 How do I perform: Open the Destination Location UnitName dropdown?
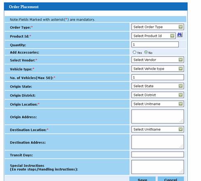tap(157, 129)
